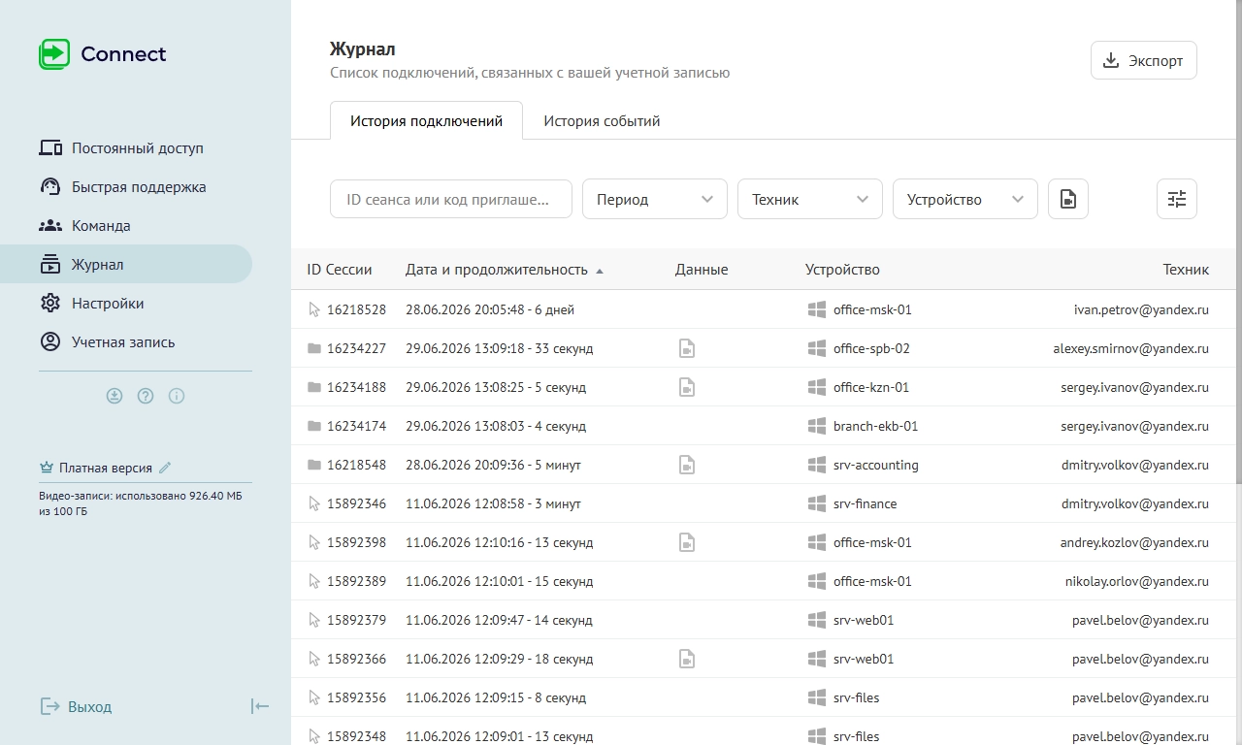Select Журнал in the sidebar

126,265
